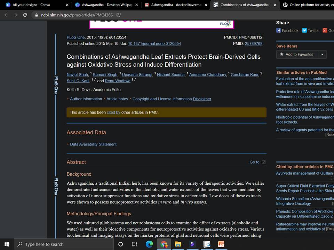
Task: Open Microsoft Edge from the taskbar
Action: click(x=149, y=244)
